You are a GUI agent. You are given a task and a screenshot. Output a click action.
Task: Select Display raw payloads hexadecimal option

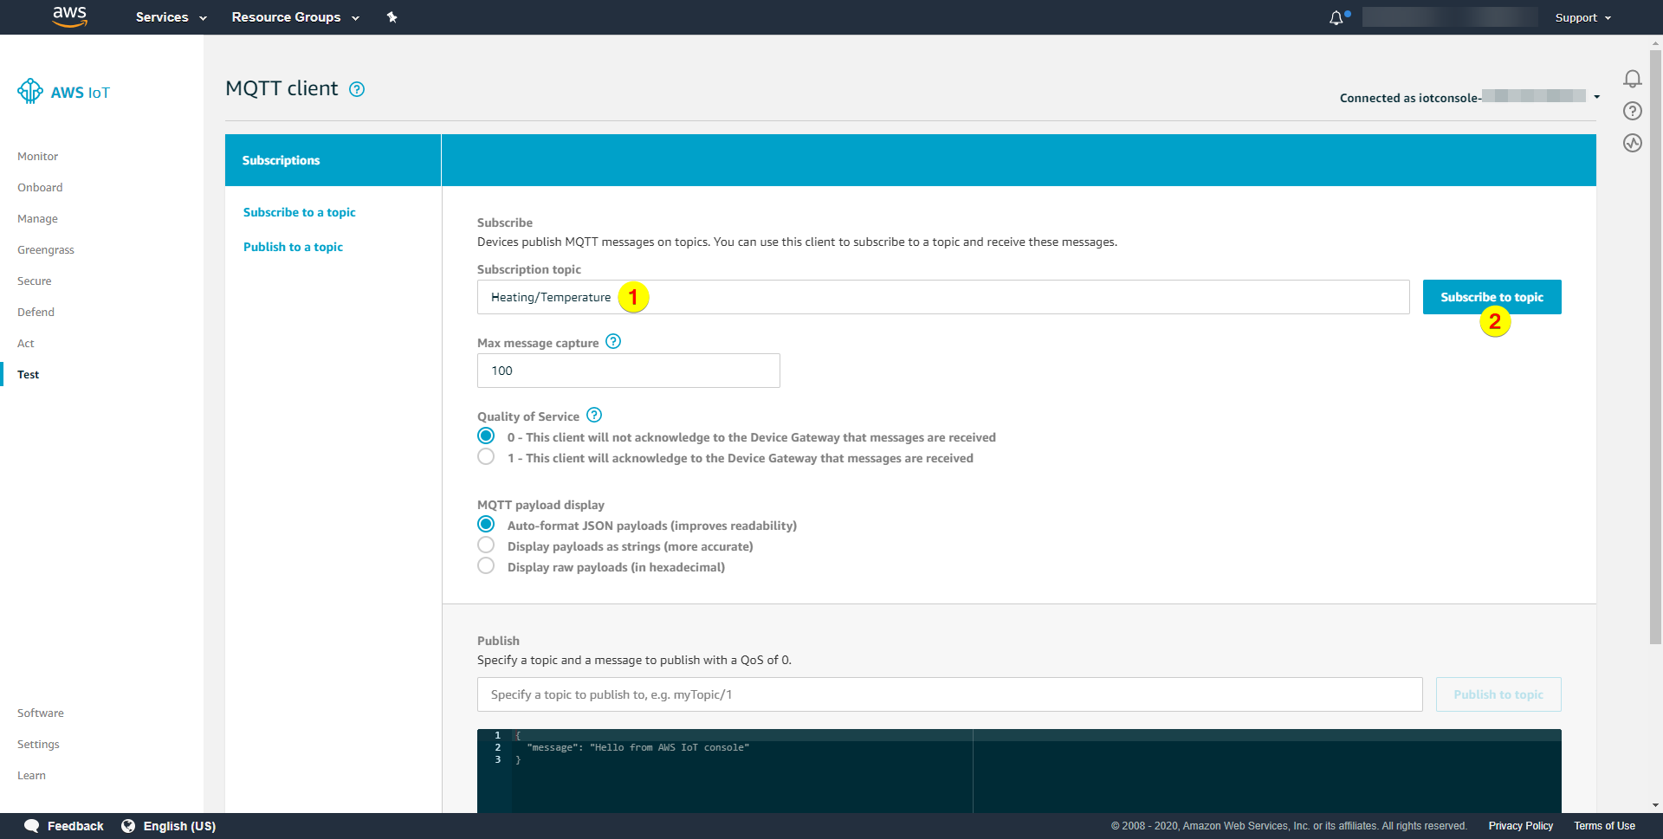[486, 566]
